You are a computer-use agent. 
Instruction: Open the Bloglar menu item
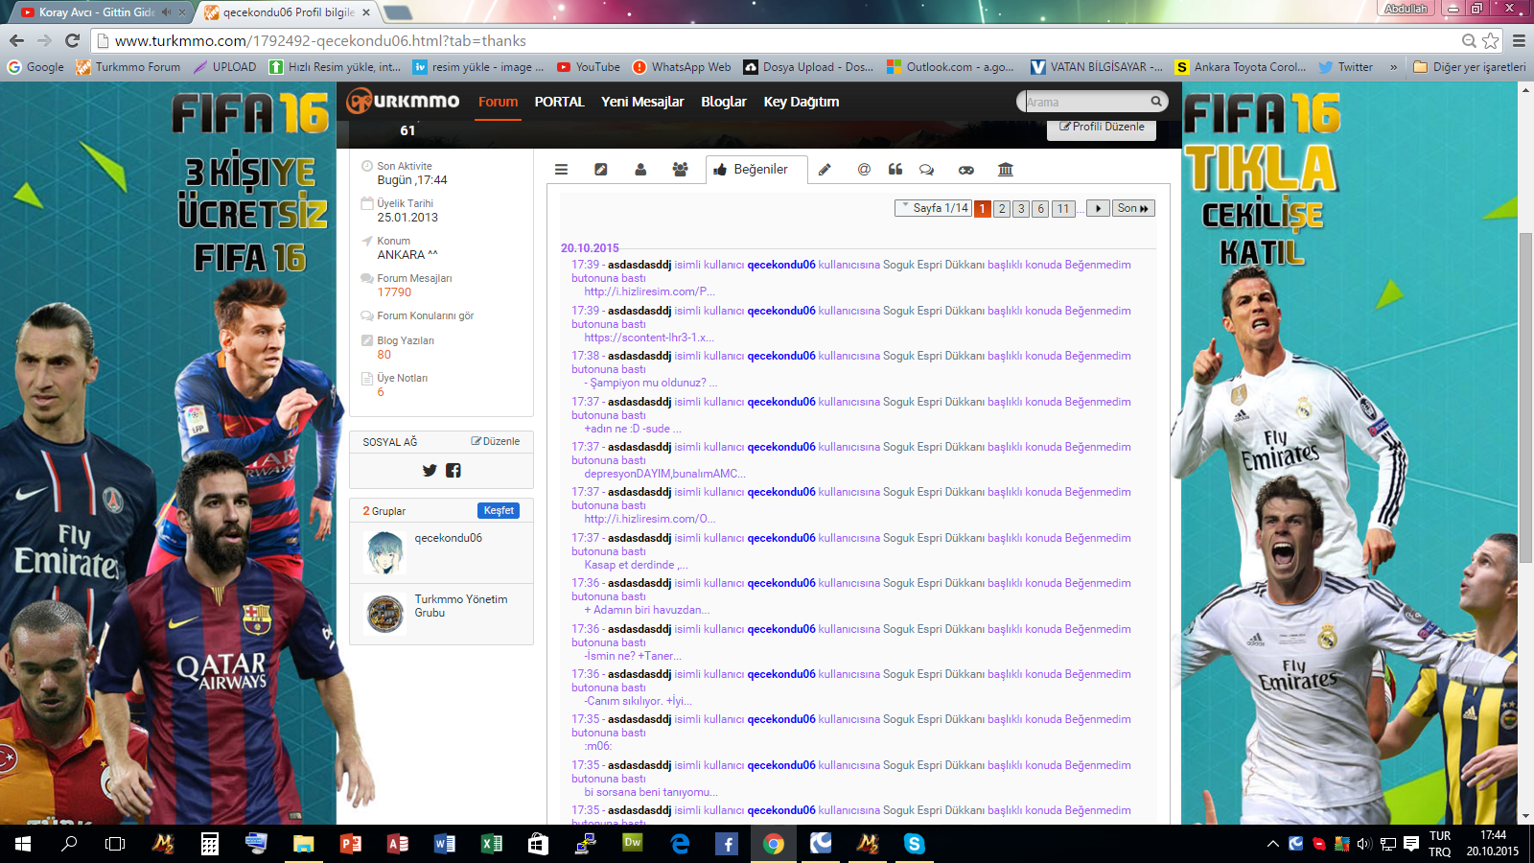click(x=724, y=102)
